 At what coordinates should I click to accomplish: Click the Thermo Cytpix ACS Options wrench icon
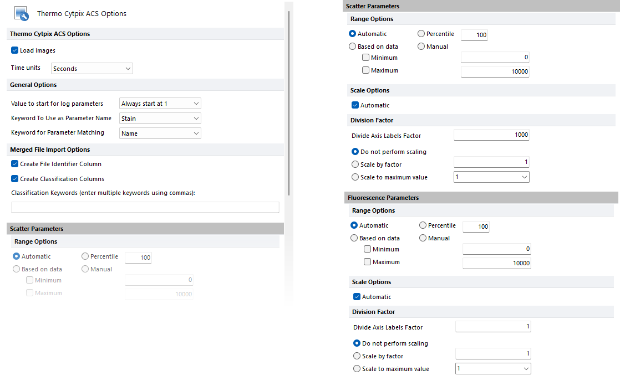pos(22,13)
